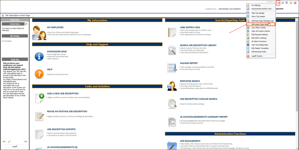Click the Employee Search icon
Viewport: 299px width, 150px height.
point(172,86)
